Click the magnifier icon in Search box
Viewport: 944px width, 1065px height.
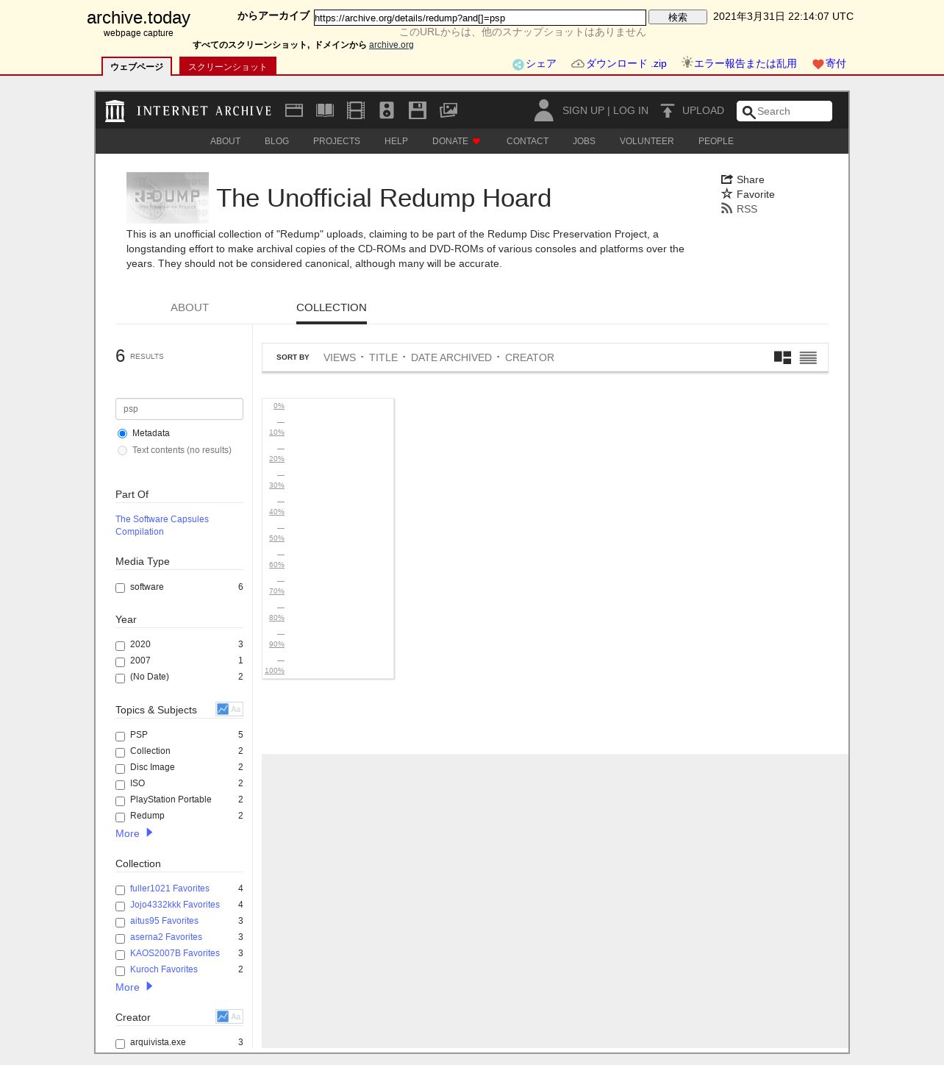pyautogui.click(x=749, y=112)
